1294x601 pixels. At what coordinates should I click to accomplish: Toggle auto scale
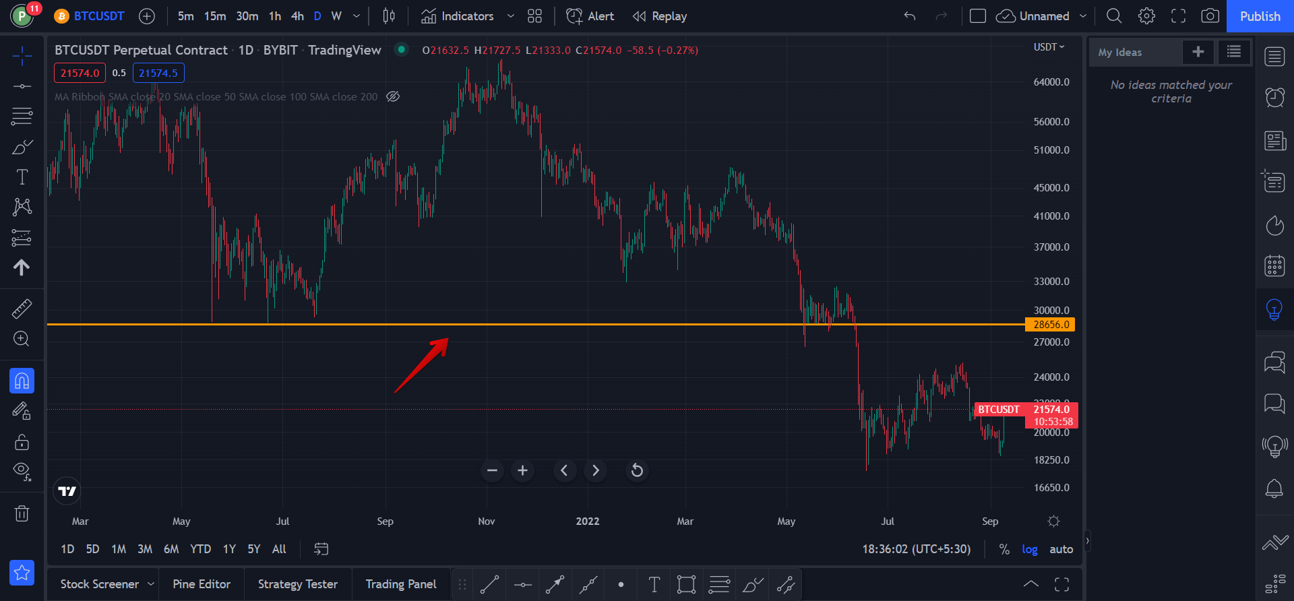[x=1061, y=549]
